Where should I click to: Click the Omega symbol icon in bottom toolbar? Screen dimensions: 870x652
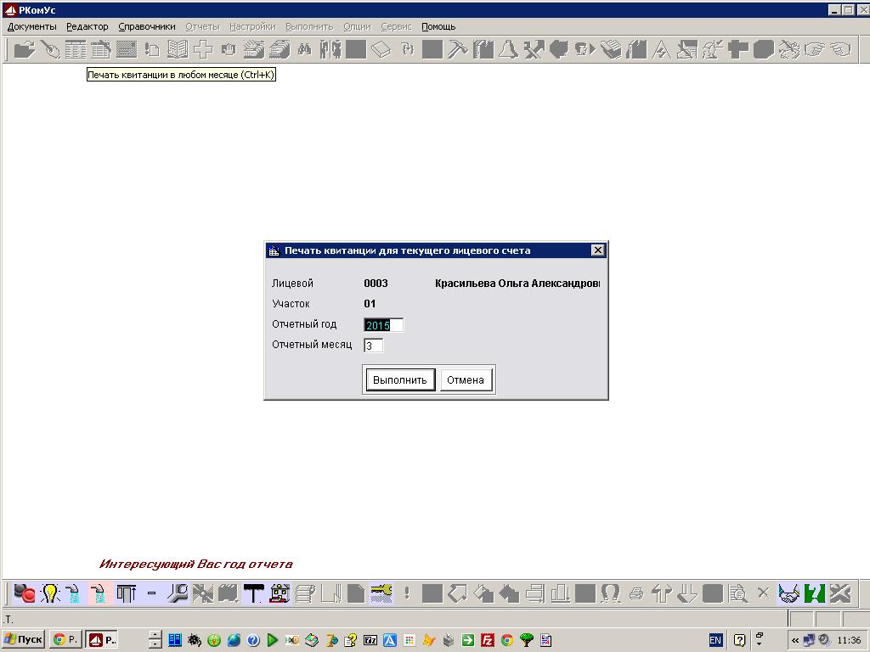(x=610, y=593)
